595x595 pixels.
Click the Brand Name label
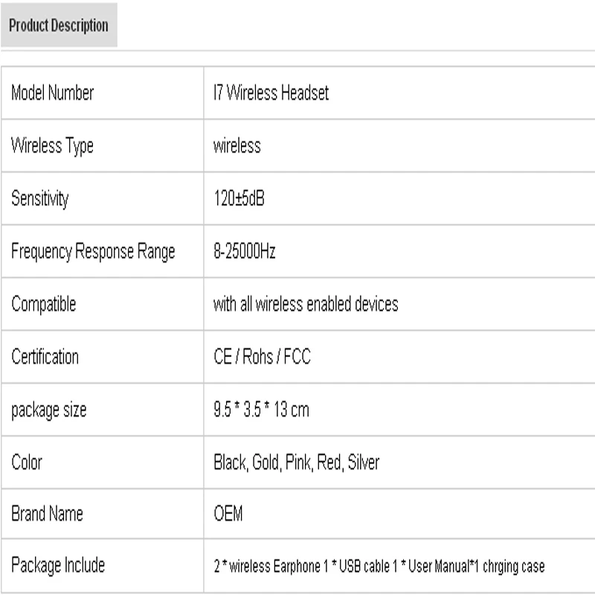[47, 514]
